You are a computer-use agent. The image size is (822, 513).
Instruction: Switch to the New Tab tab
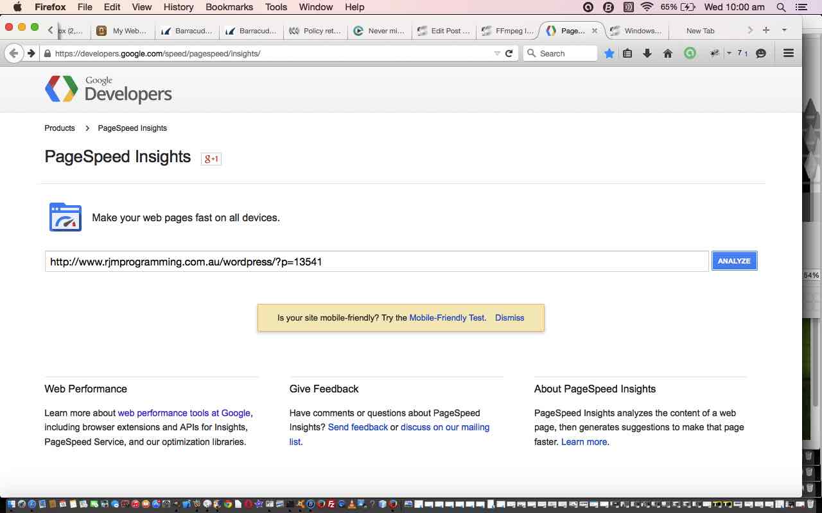click(700, 30)
